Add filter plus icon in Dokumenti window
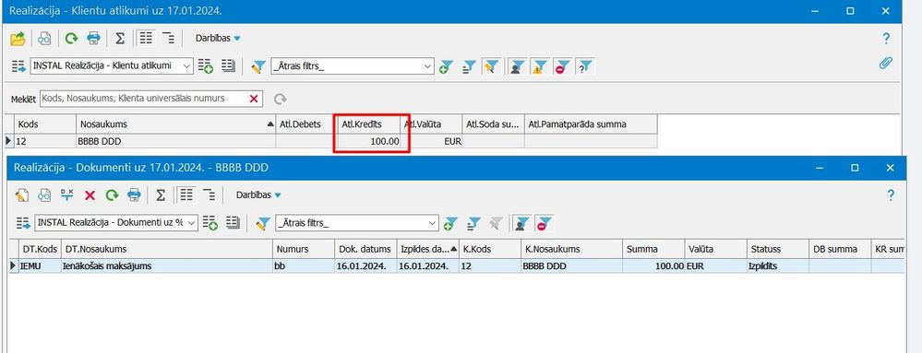 click(451, 223)
